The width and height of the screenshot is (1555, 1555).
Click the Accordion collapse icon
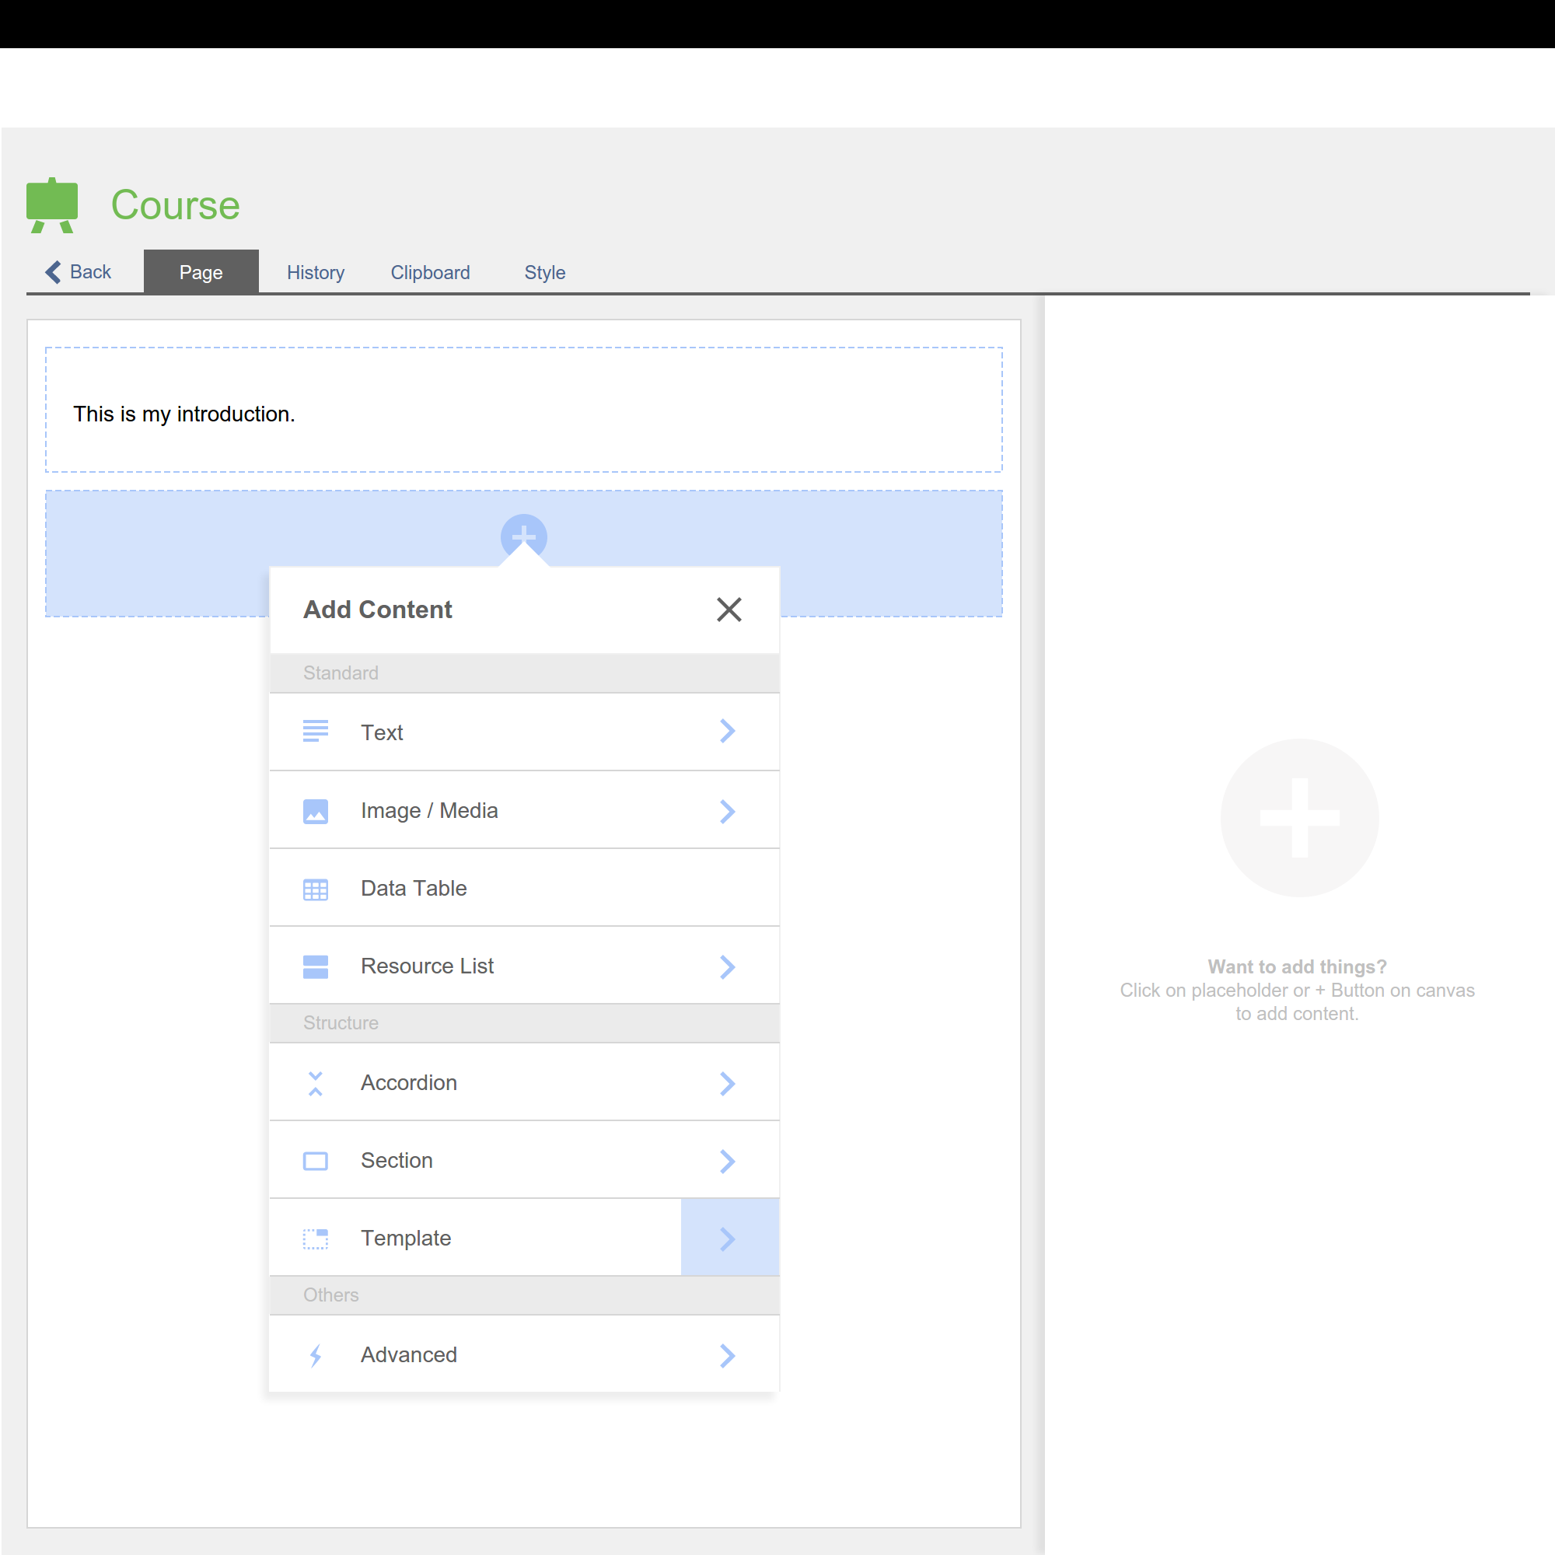click(x=316, y=1083)
